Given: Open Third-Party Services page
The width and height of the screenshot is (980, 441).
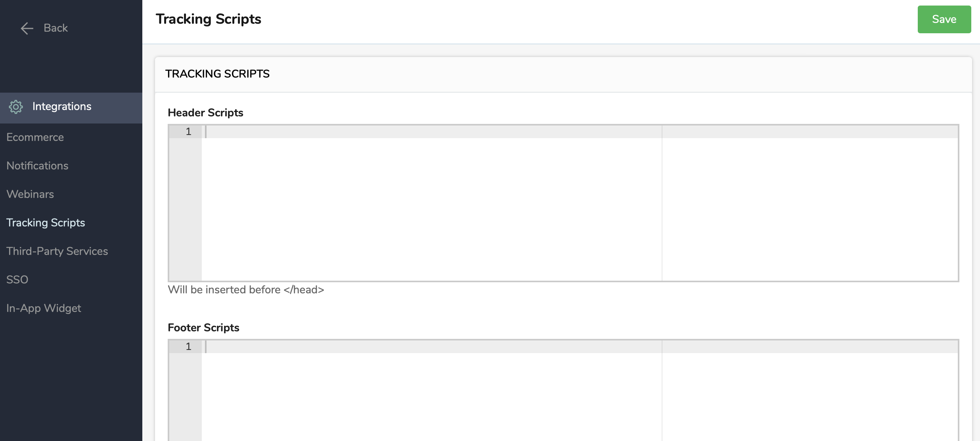Looking at the screenshot, I should [57, 251].
